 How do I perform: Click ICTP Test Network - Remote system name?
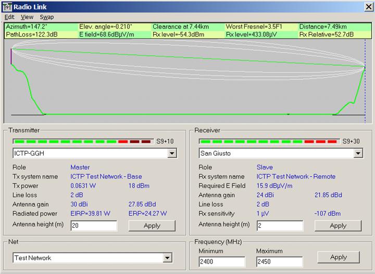tap(296, 177)
